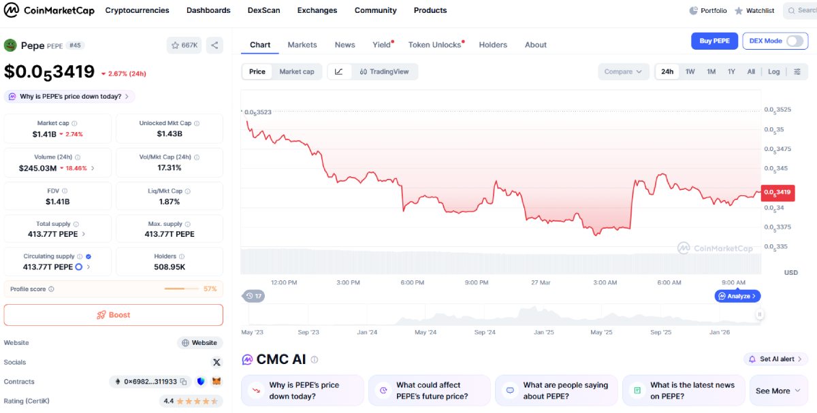Open the DexScan menu
Image resolution: width=817 pixels, height=413 pixels.
pyautogui.click(x=263, y=10)
